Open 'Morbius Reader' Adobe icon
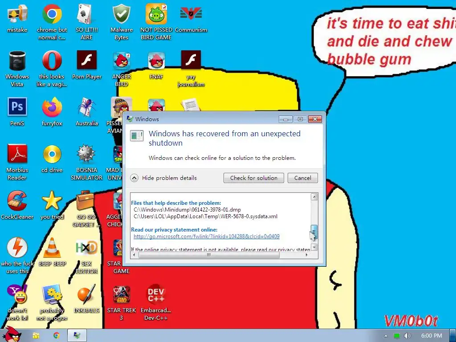 click(x=17, y=162)
